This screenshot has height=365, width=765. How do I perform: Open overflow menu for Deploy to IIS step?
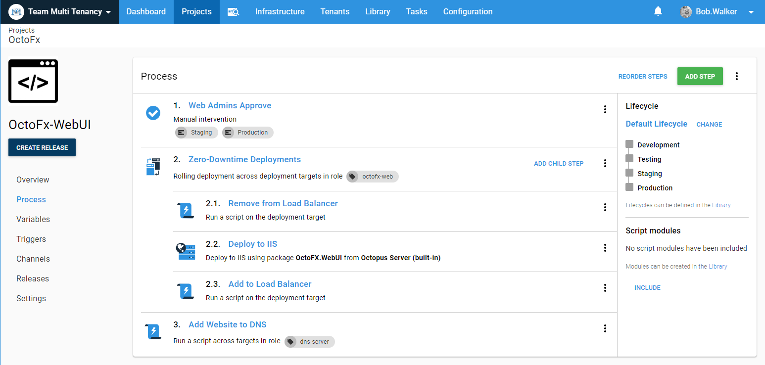605,248
